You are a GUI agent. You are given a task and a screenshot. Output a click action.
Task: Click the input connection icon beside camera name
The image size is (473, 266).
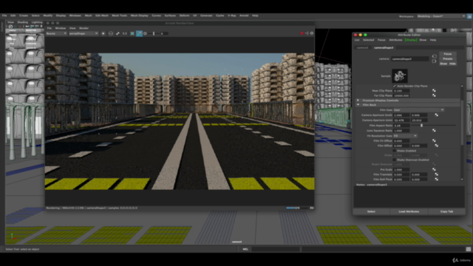(x=434, y=56)
